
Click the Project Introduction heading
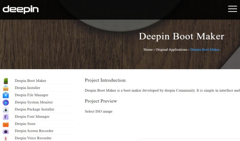click(105, 80)
